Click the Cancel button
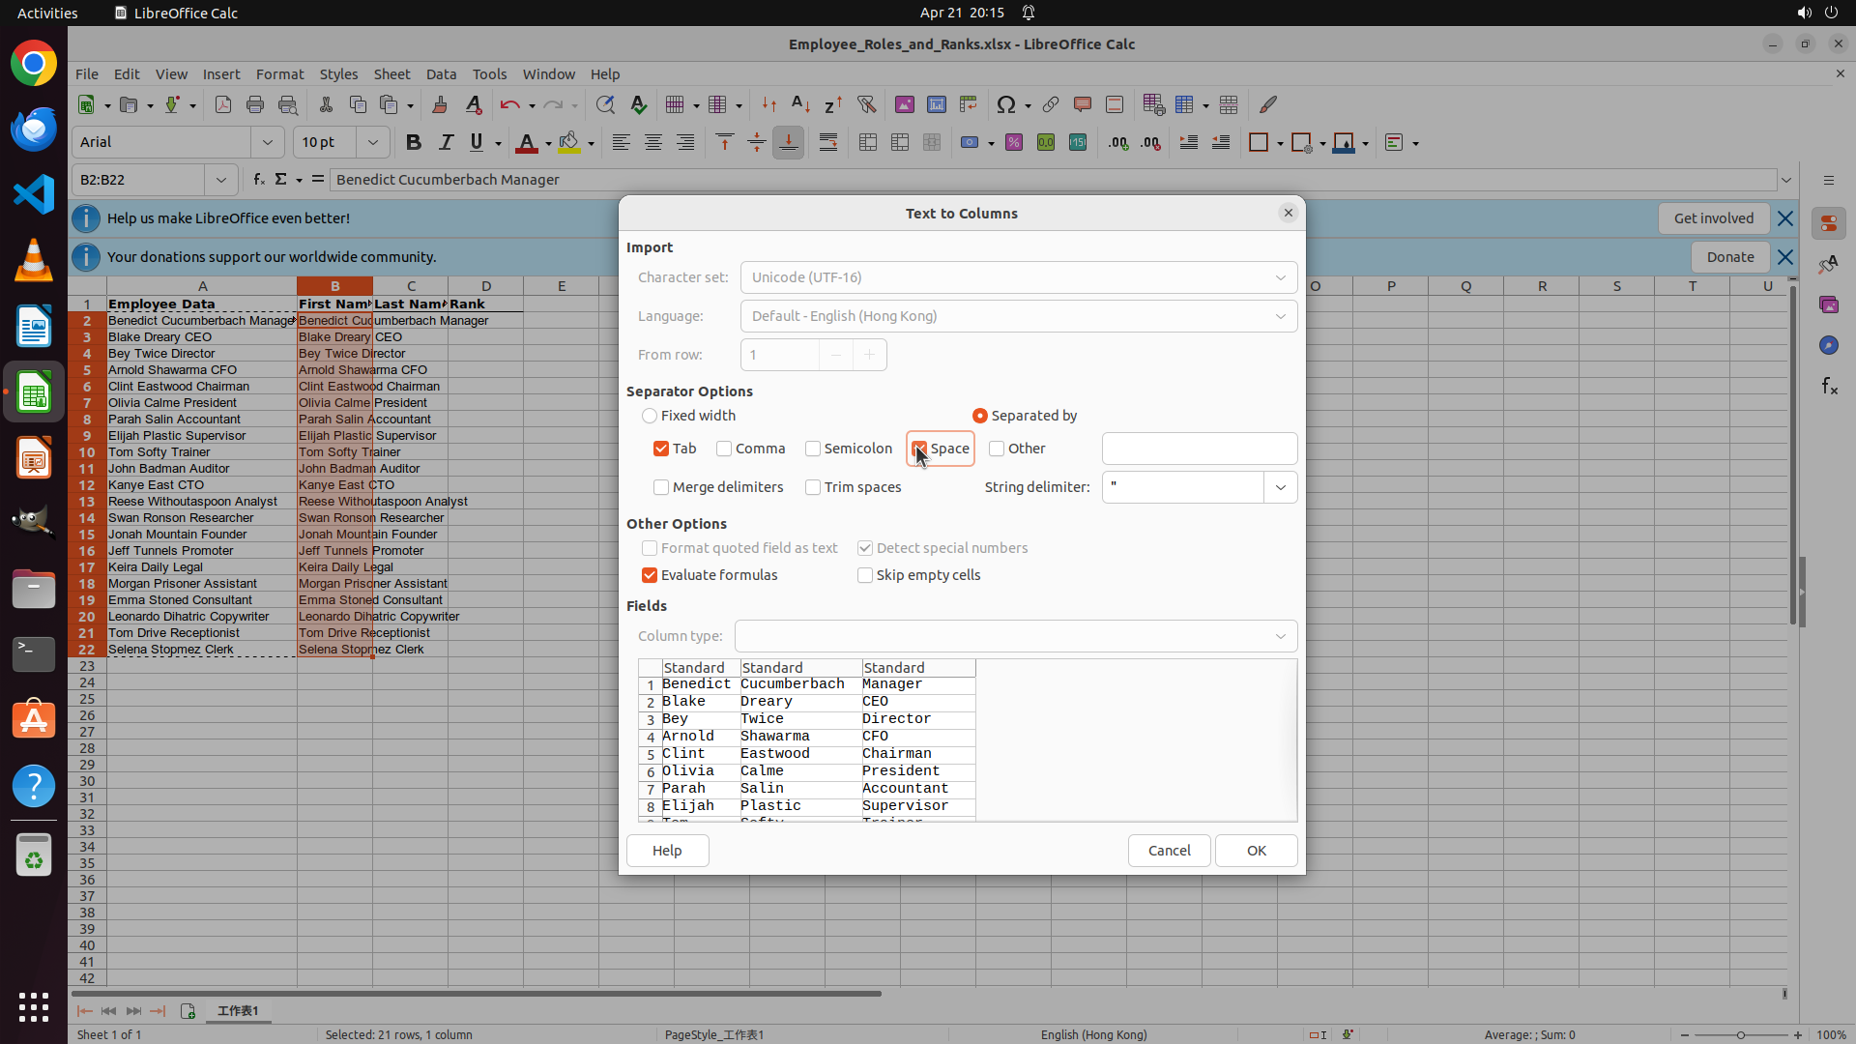 point(1169,851)
